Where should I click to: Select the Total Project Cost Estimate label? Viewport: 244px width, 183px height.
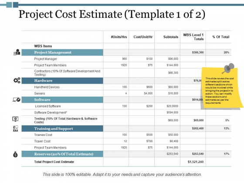(x=54, y=162)
